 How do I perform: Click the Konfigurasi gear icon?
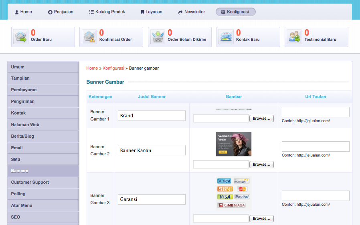(223, 12)
